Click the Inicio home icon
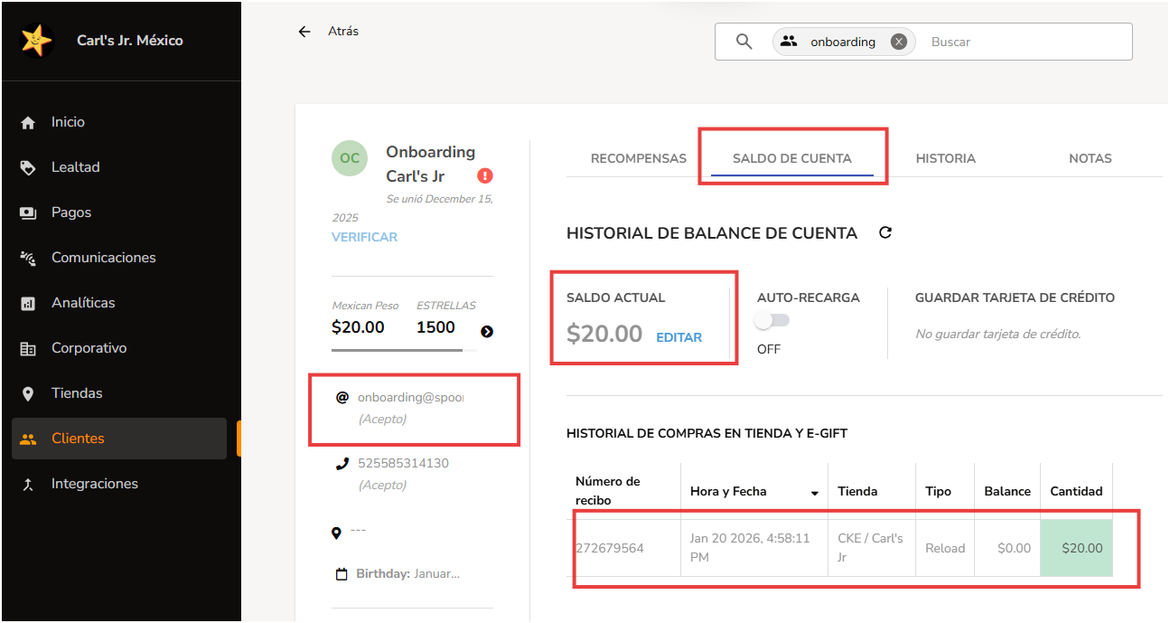This screenshot has height=623, width=1170. 28,123
